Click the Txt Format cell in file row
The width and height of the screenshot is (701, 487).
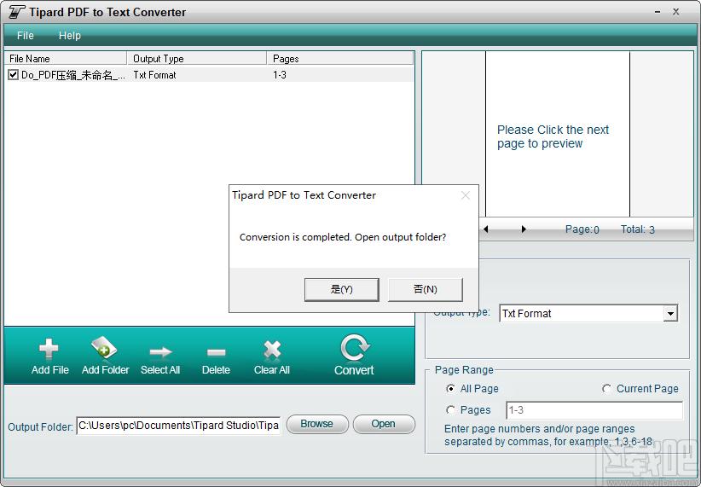click(154, 75)
